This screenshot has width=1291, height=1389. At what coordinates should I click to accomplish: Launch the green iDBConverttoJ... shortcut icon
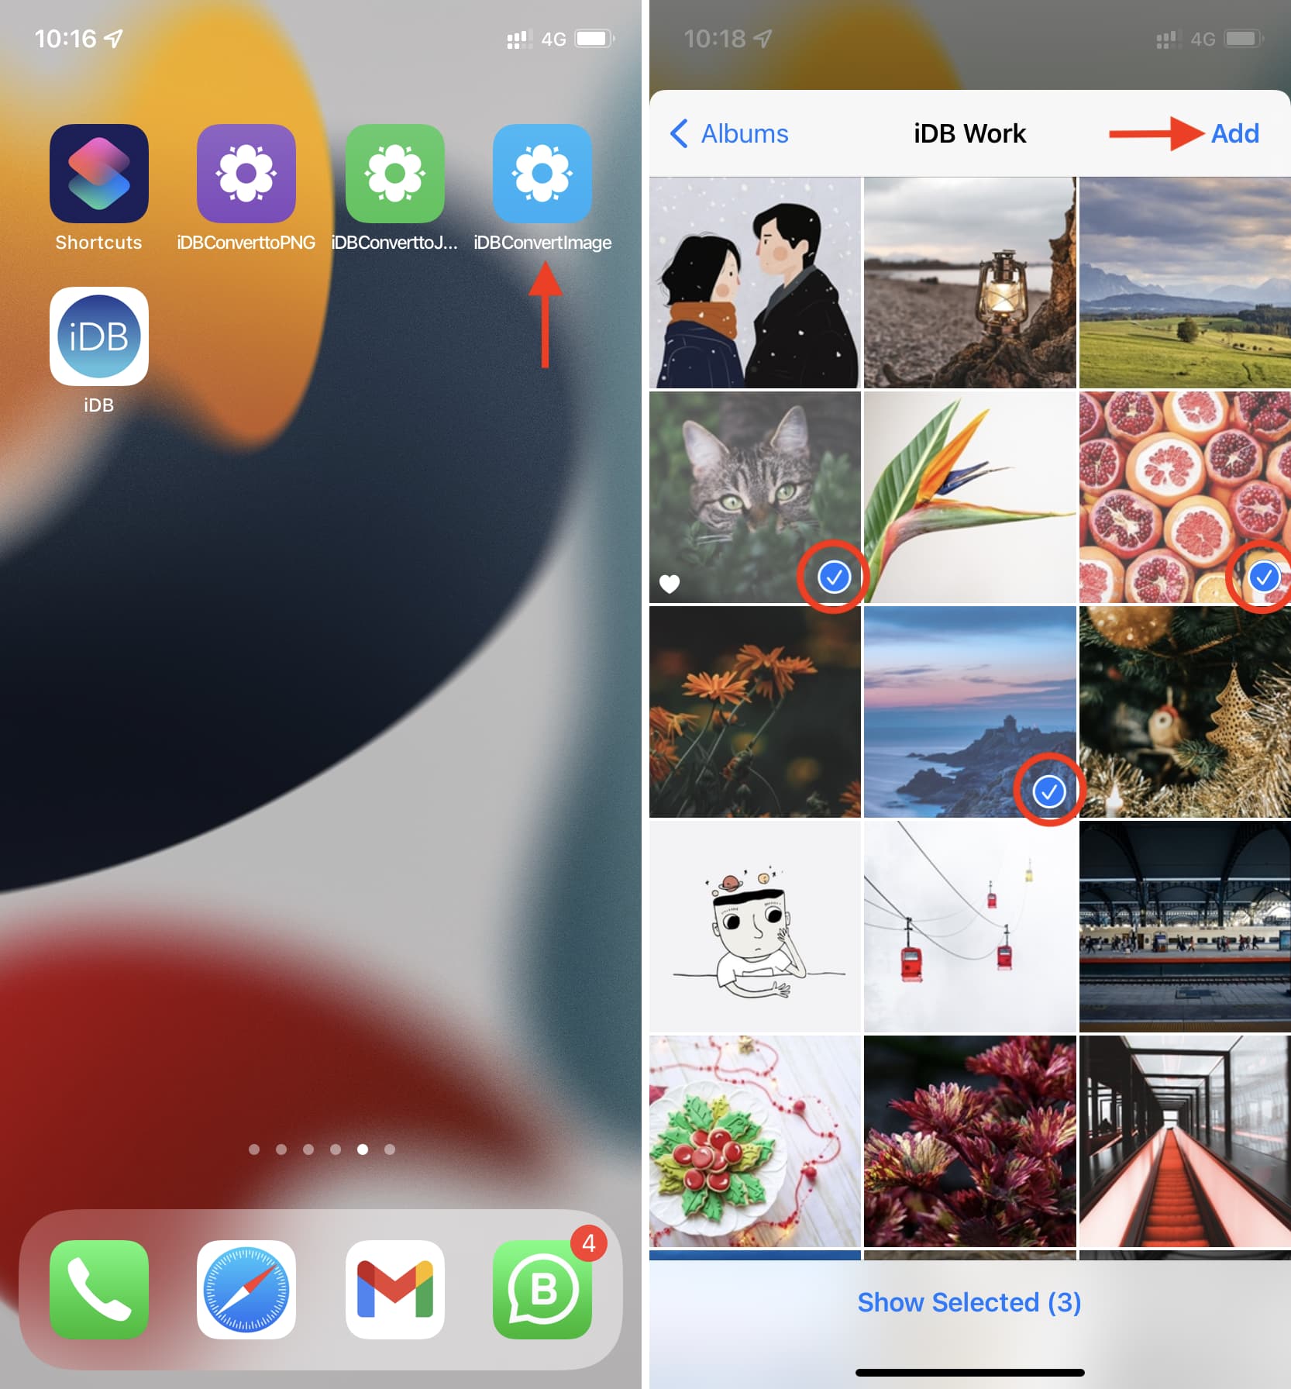(x=394, y=174)
